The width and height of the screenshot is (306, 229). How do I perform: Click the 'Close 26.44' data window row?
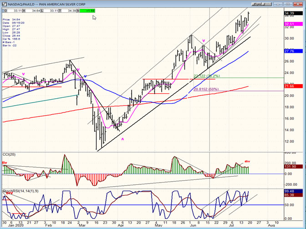point(11,36)
